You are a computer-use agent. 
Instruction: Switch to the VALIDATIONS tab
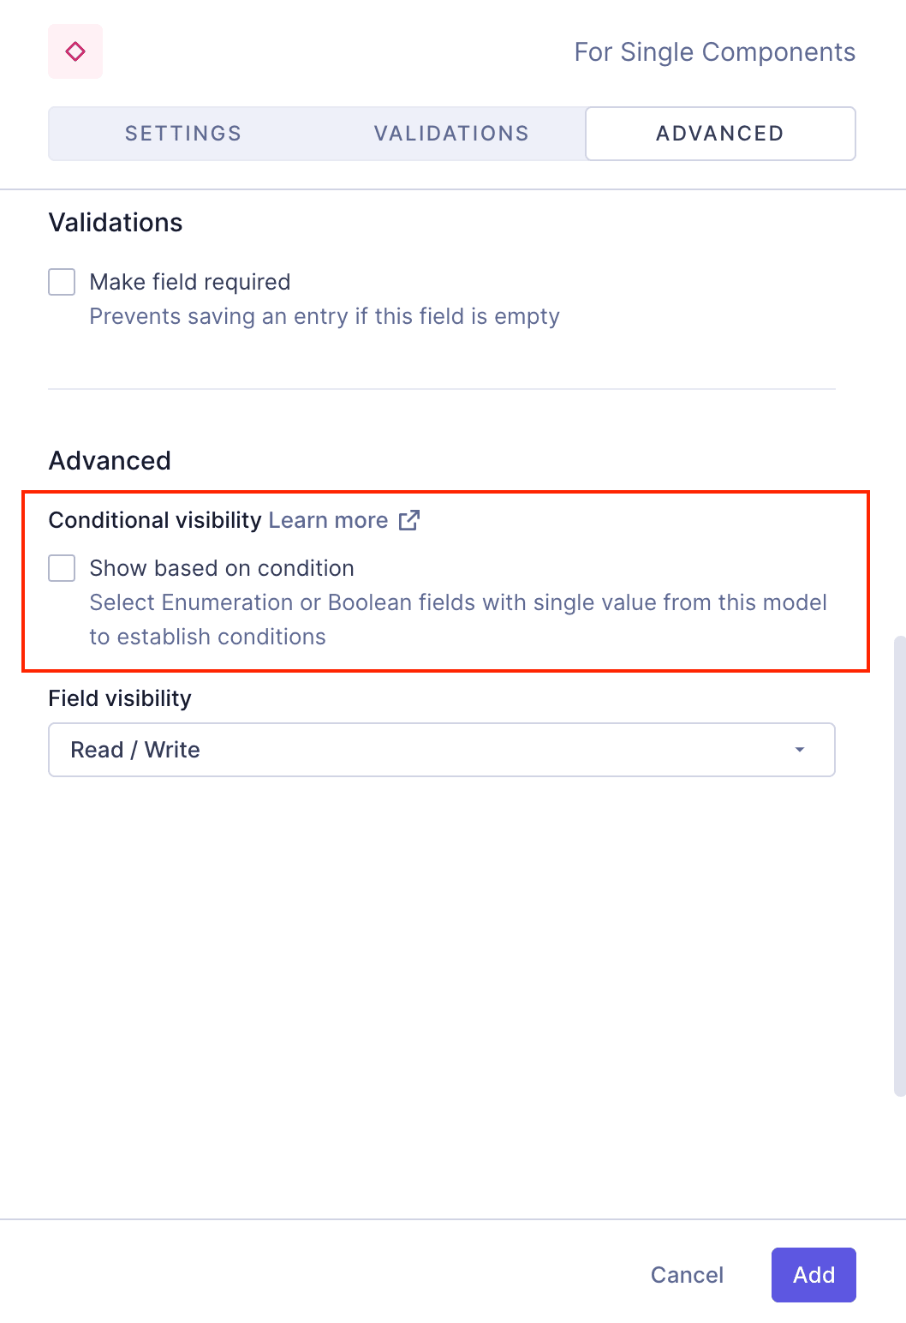point(451,133)
